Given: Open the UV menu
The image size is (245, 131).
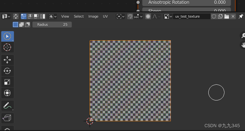Looking at the screenshot, I should tap(105, 16).
